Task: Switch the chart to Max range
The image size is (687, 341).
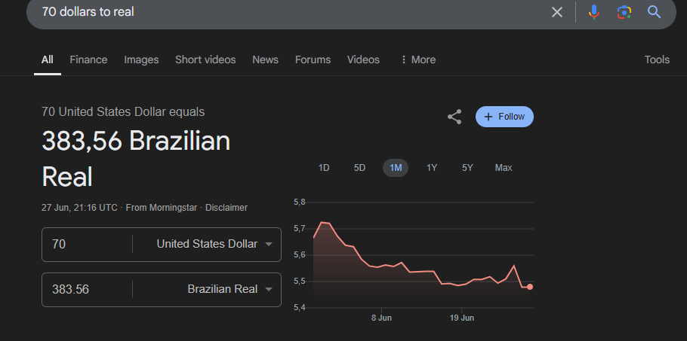Action: pyautogui.click(x=504, y=168)
